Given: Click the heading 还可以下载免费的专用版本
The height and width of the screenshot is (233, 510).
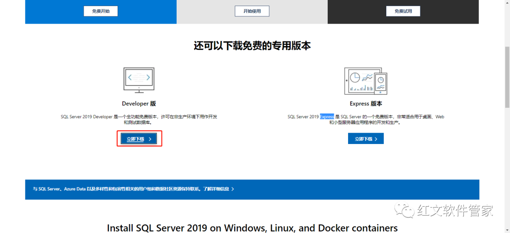Looking at the screenshot, I should click(252, 46).
